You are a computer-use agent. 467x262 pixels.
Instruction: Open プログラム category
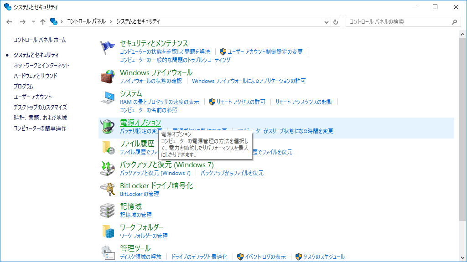(x=24, y=86)
